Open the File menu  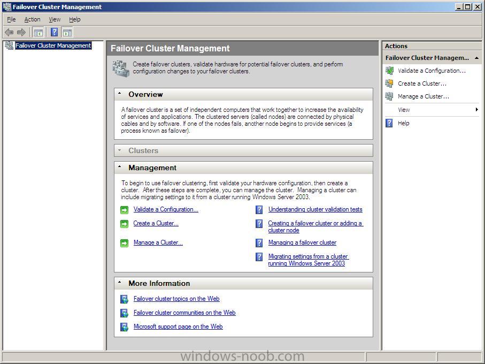coord(11,19)
